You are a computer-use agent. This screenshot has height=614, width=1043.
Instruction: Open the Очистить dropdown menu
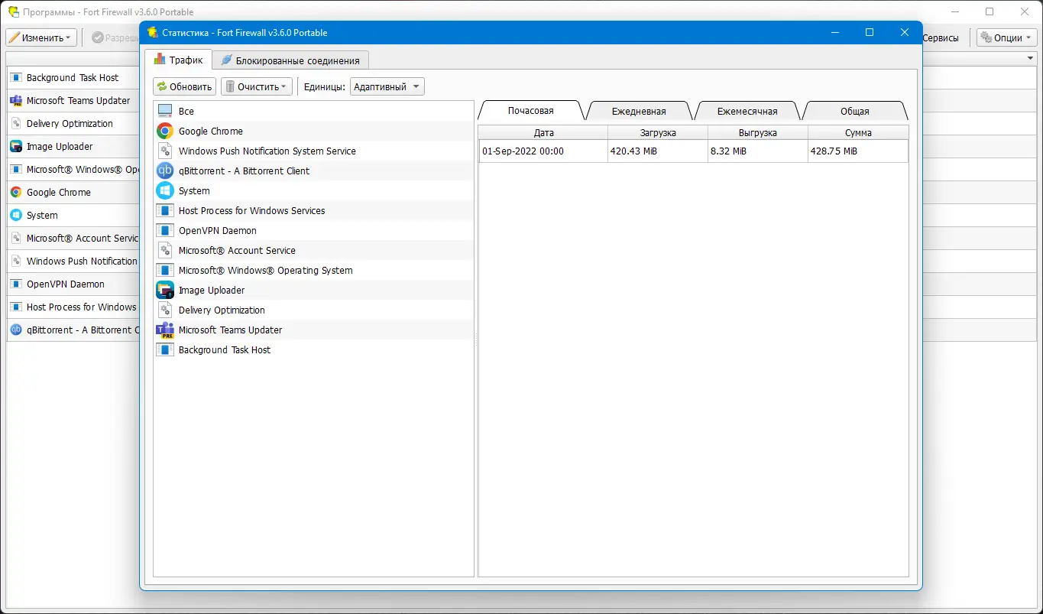pyautogui.click(x=257, y=86)
